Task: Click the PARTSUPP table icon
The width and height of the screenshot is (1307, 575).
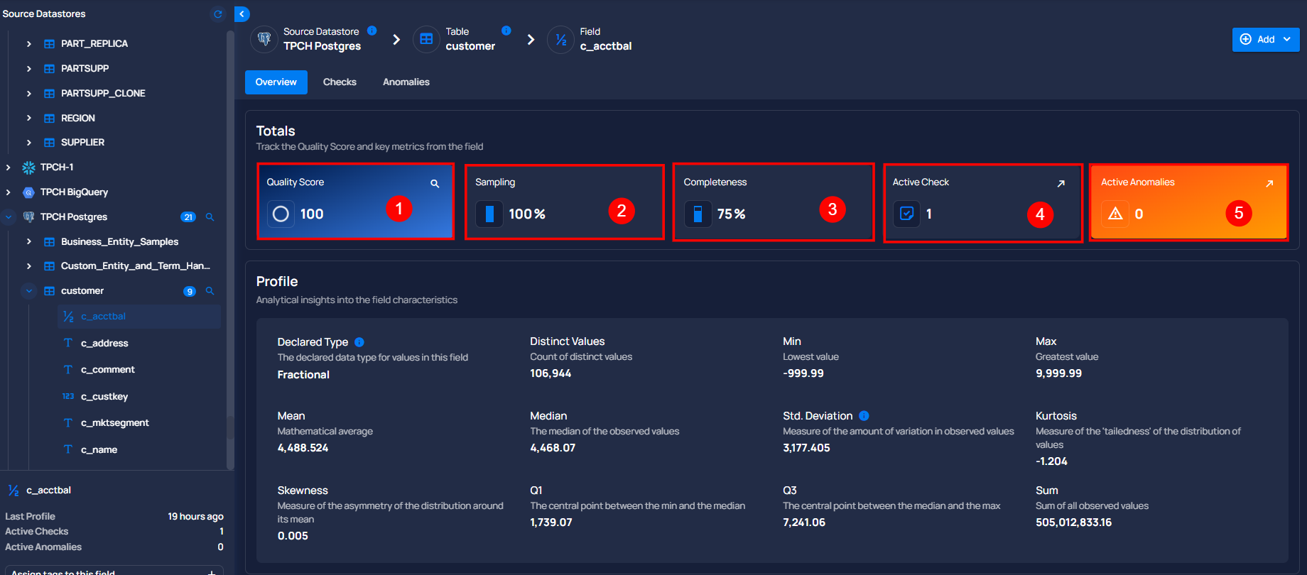Action: coord(49,69)
